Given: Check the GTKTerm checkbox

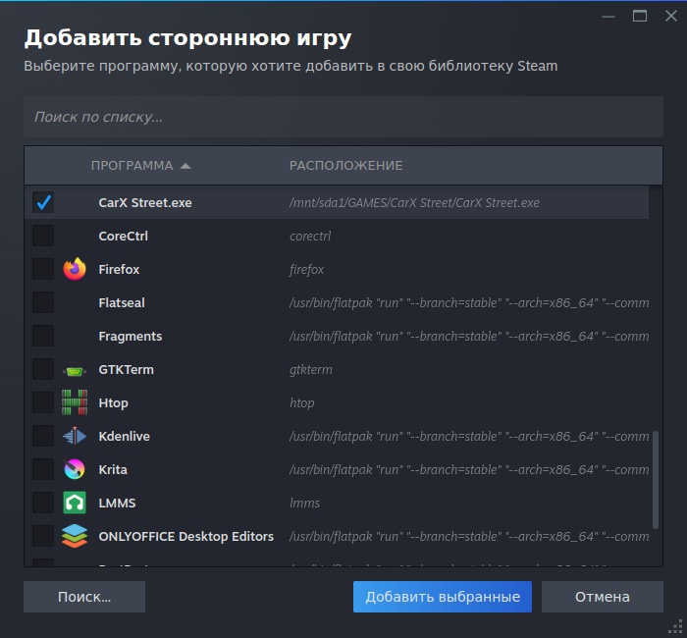Looking at the screenshot, I should click(x=43, y=369).
